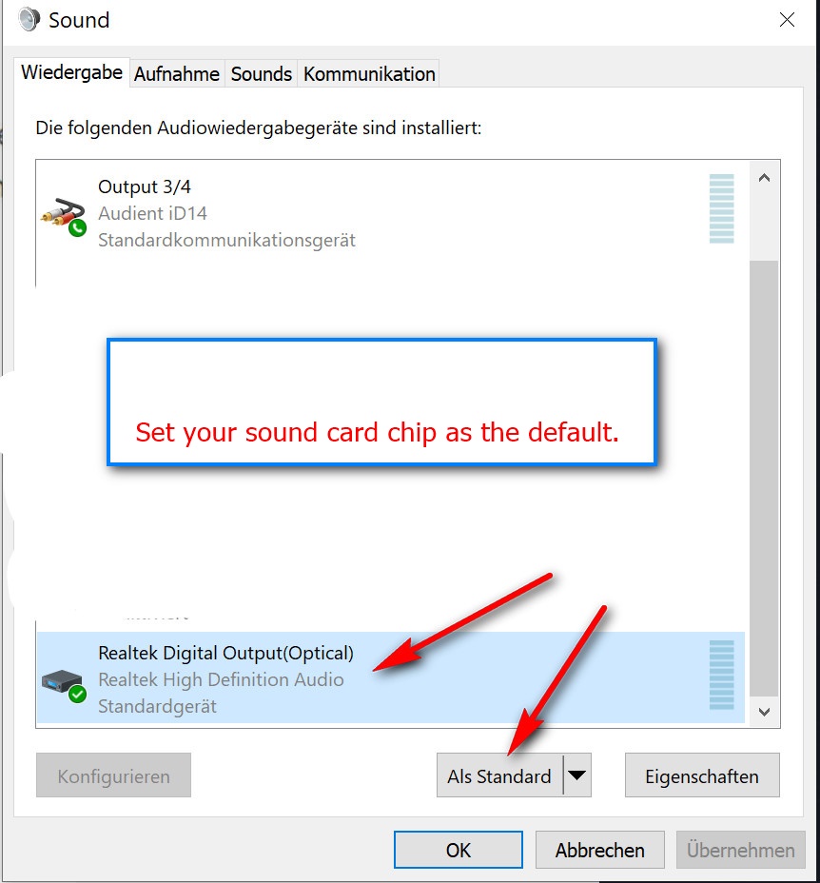
Task: Select the Output 3/4 device row
Action: pyautogui.click(x=391, y=213)
